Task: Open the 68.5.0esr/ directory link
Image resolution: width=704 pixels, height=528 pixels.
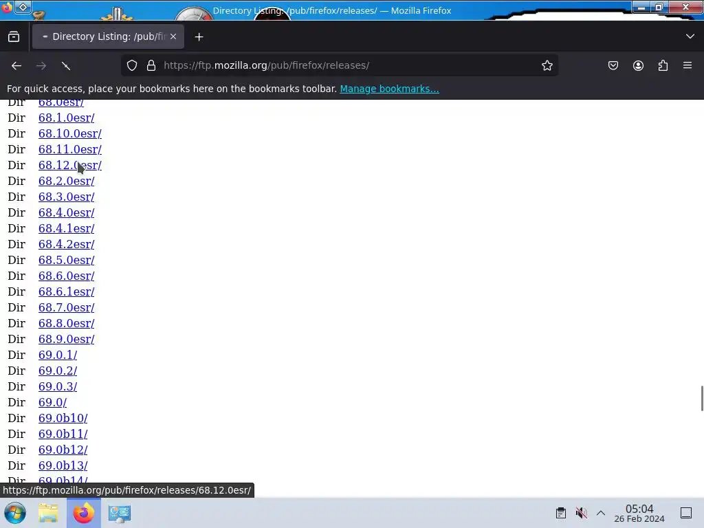Action: point(67,260)
